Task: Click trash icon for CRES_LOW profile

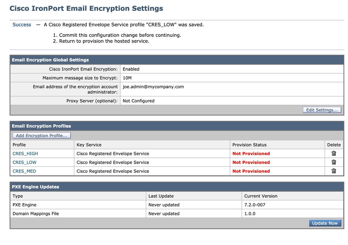Action: tap(334, 162)
